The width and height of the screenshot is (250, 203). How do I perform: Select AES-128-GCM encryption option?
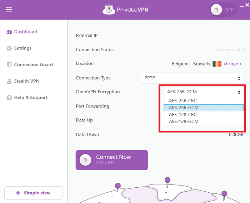[204, 121]
